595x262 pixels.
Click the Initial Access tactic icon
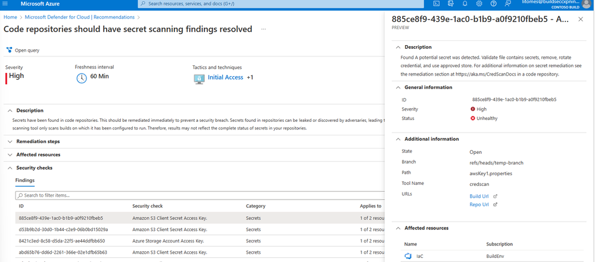coord(199,78)
